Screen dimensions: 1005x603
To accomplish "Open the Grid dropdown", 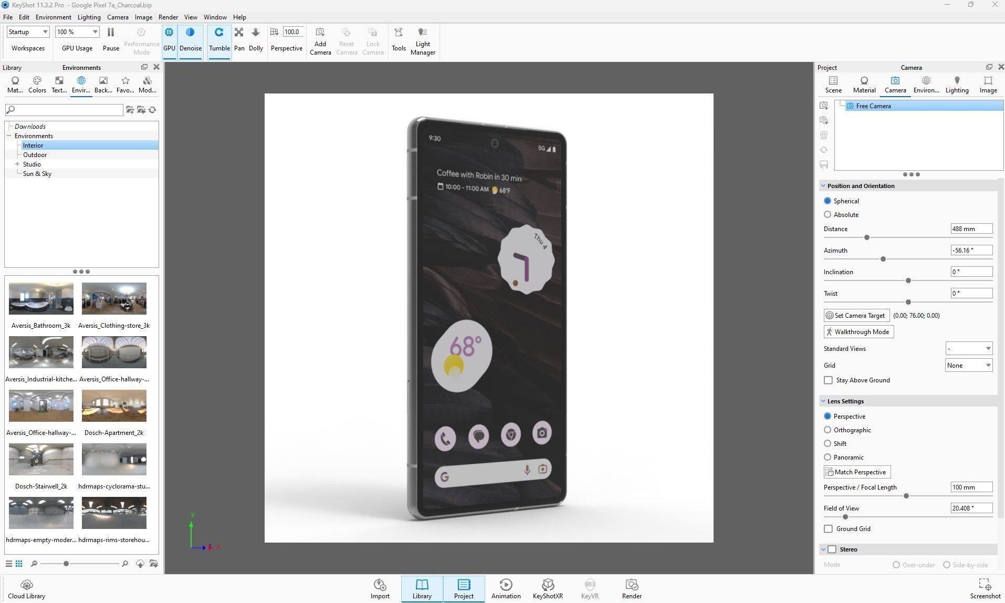I will [x=969, y=365].
